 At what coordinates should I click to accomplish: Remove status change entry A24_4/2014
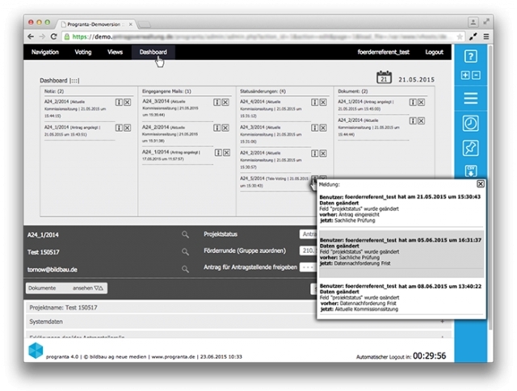323,103
